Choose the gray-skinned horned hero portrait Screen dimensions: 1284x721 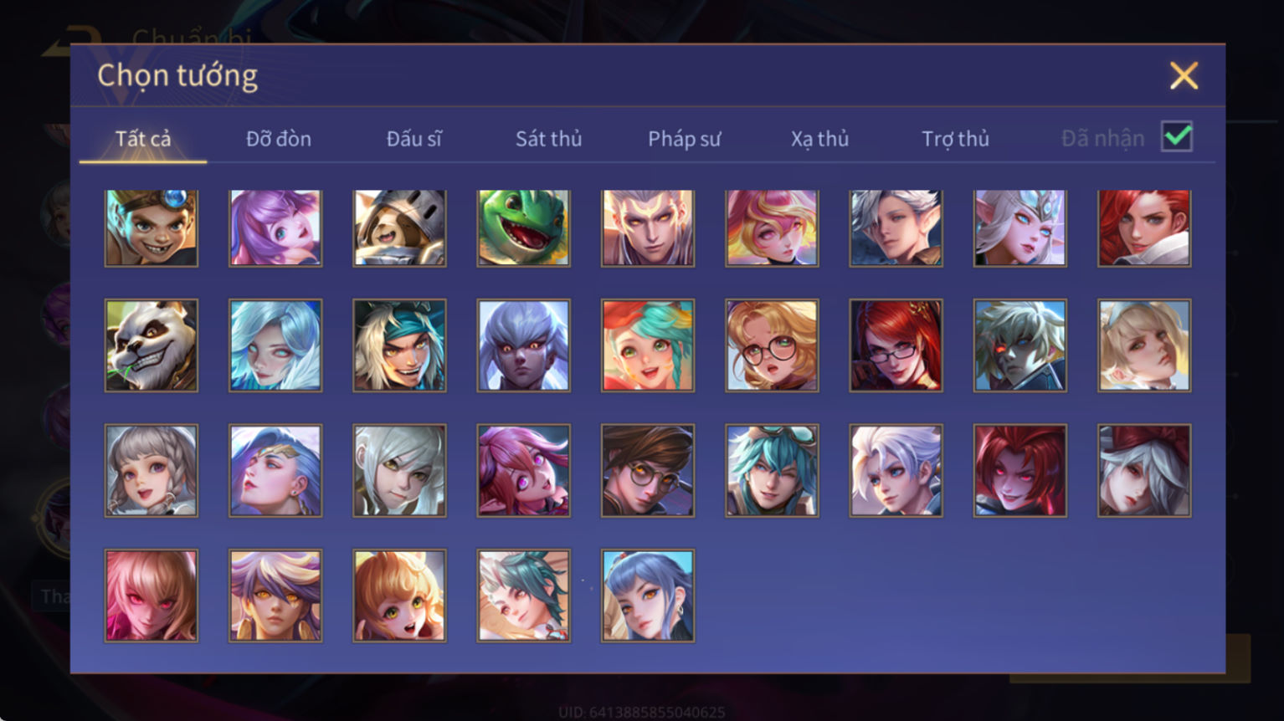coord(524,345)
